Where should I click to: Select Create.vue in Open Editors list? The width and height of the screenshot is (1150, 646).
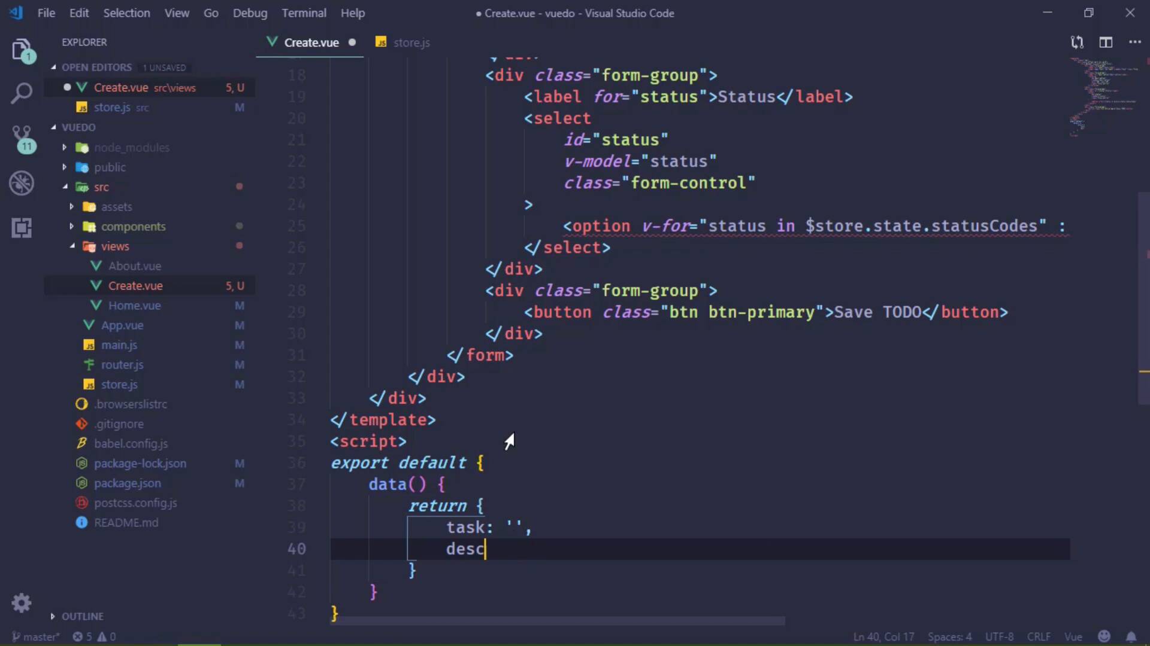150,87
